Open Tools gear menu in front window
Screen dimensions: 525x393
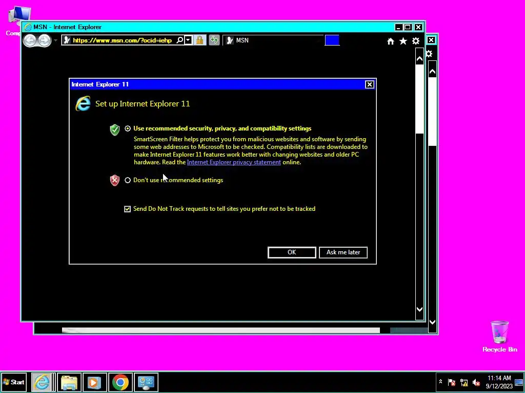coord(416,41)
